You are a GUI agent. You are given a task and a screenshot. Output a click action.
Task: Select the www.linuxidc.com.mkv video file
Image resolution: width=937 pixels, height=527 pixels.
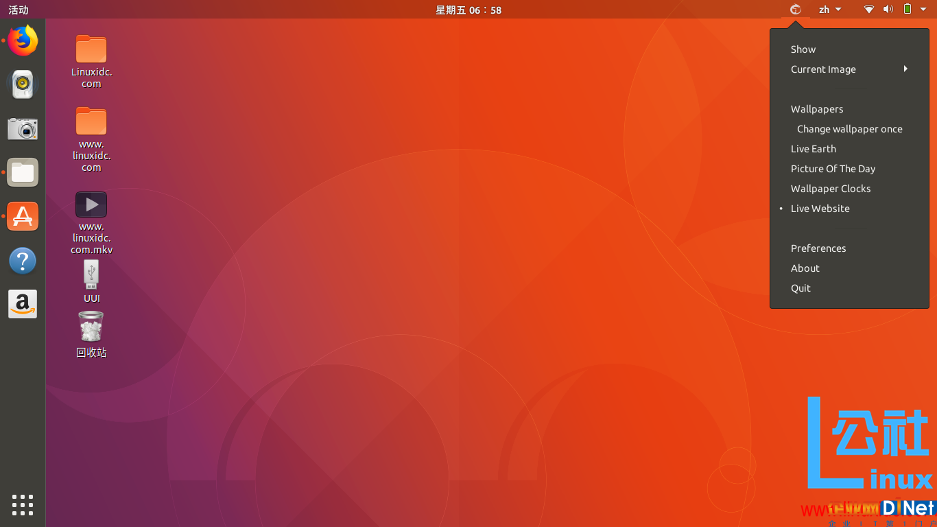[91, 223]
